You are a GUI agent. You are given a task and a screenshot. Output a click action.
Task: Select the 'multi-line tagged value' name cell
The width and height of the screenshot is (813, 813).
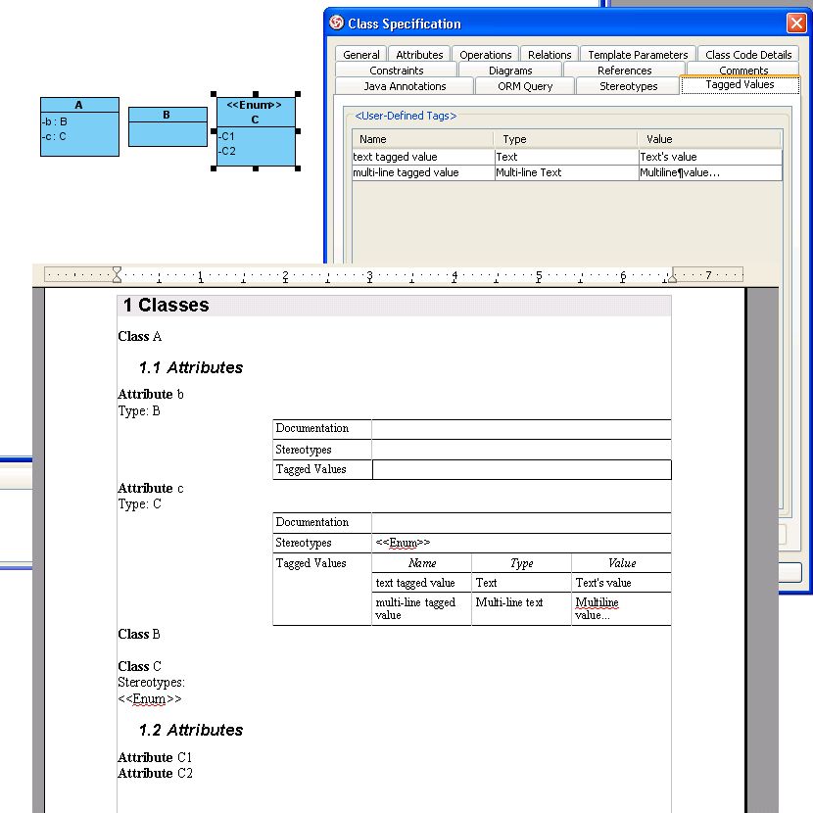point(423,172)
